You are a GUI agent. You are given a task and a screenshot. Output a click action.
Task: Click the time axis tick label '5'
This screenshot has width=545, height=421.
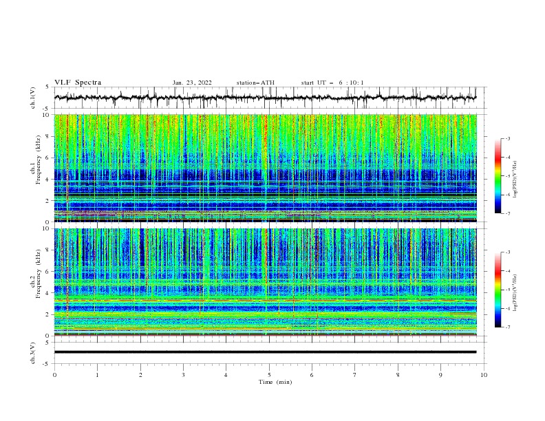(x=269, y=375)
